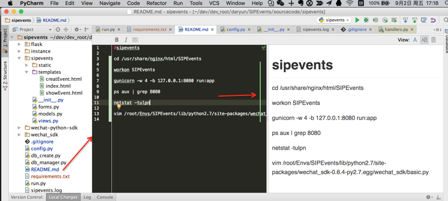Expand the wechat-python-sdk folder
The width and height of the screenshot is (448, 201).
click(19, 128)
